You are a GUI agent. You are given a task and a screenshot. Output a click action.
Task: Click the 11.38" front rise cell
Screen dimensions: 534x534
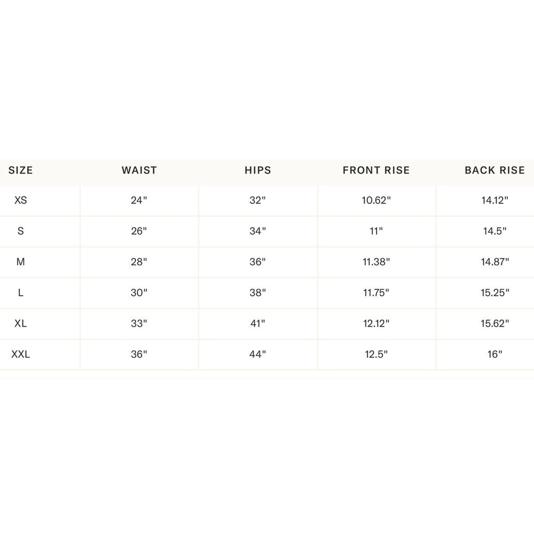click(x=376, y=262)
